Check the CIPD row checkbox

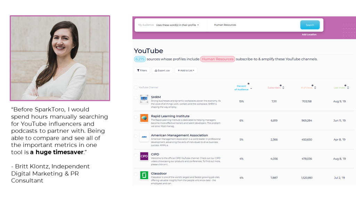tap(136, 155)
